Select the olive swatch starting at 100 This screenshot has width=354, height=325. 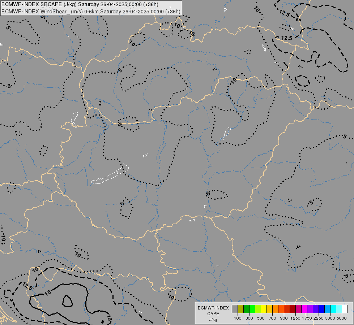pyautogui.click(x=241, y=309)
